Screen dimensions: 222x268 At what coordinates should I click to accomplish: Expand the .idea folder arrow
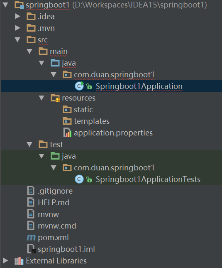pyautogui.click(x=17, y=16)
